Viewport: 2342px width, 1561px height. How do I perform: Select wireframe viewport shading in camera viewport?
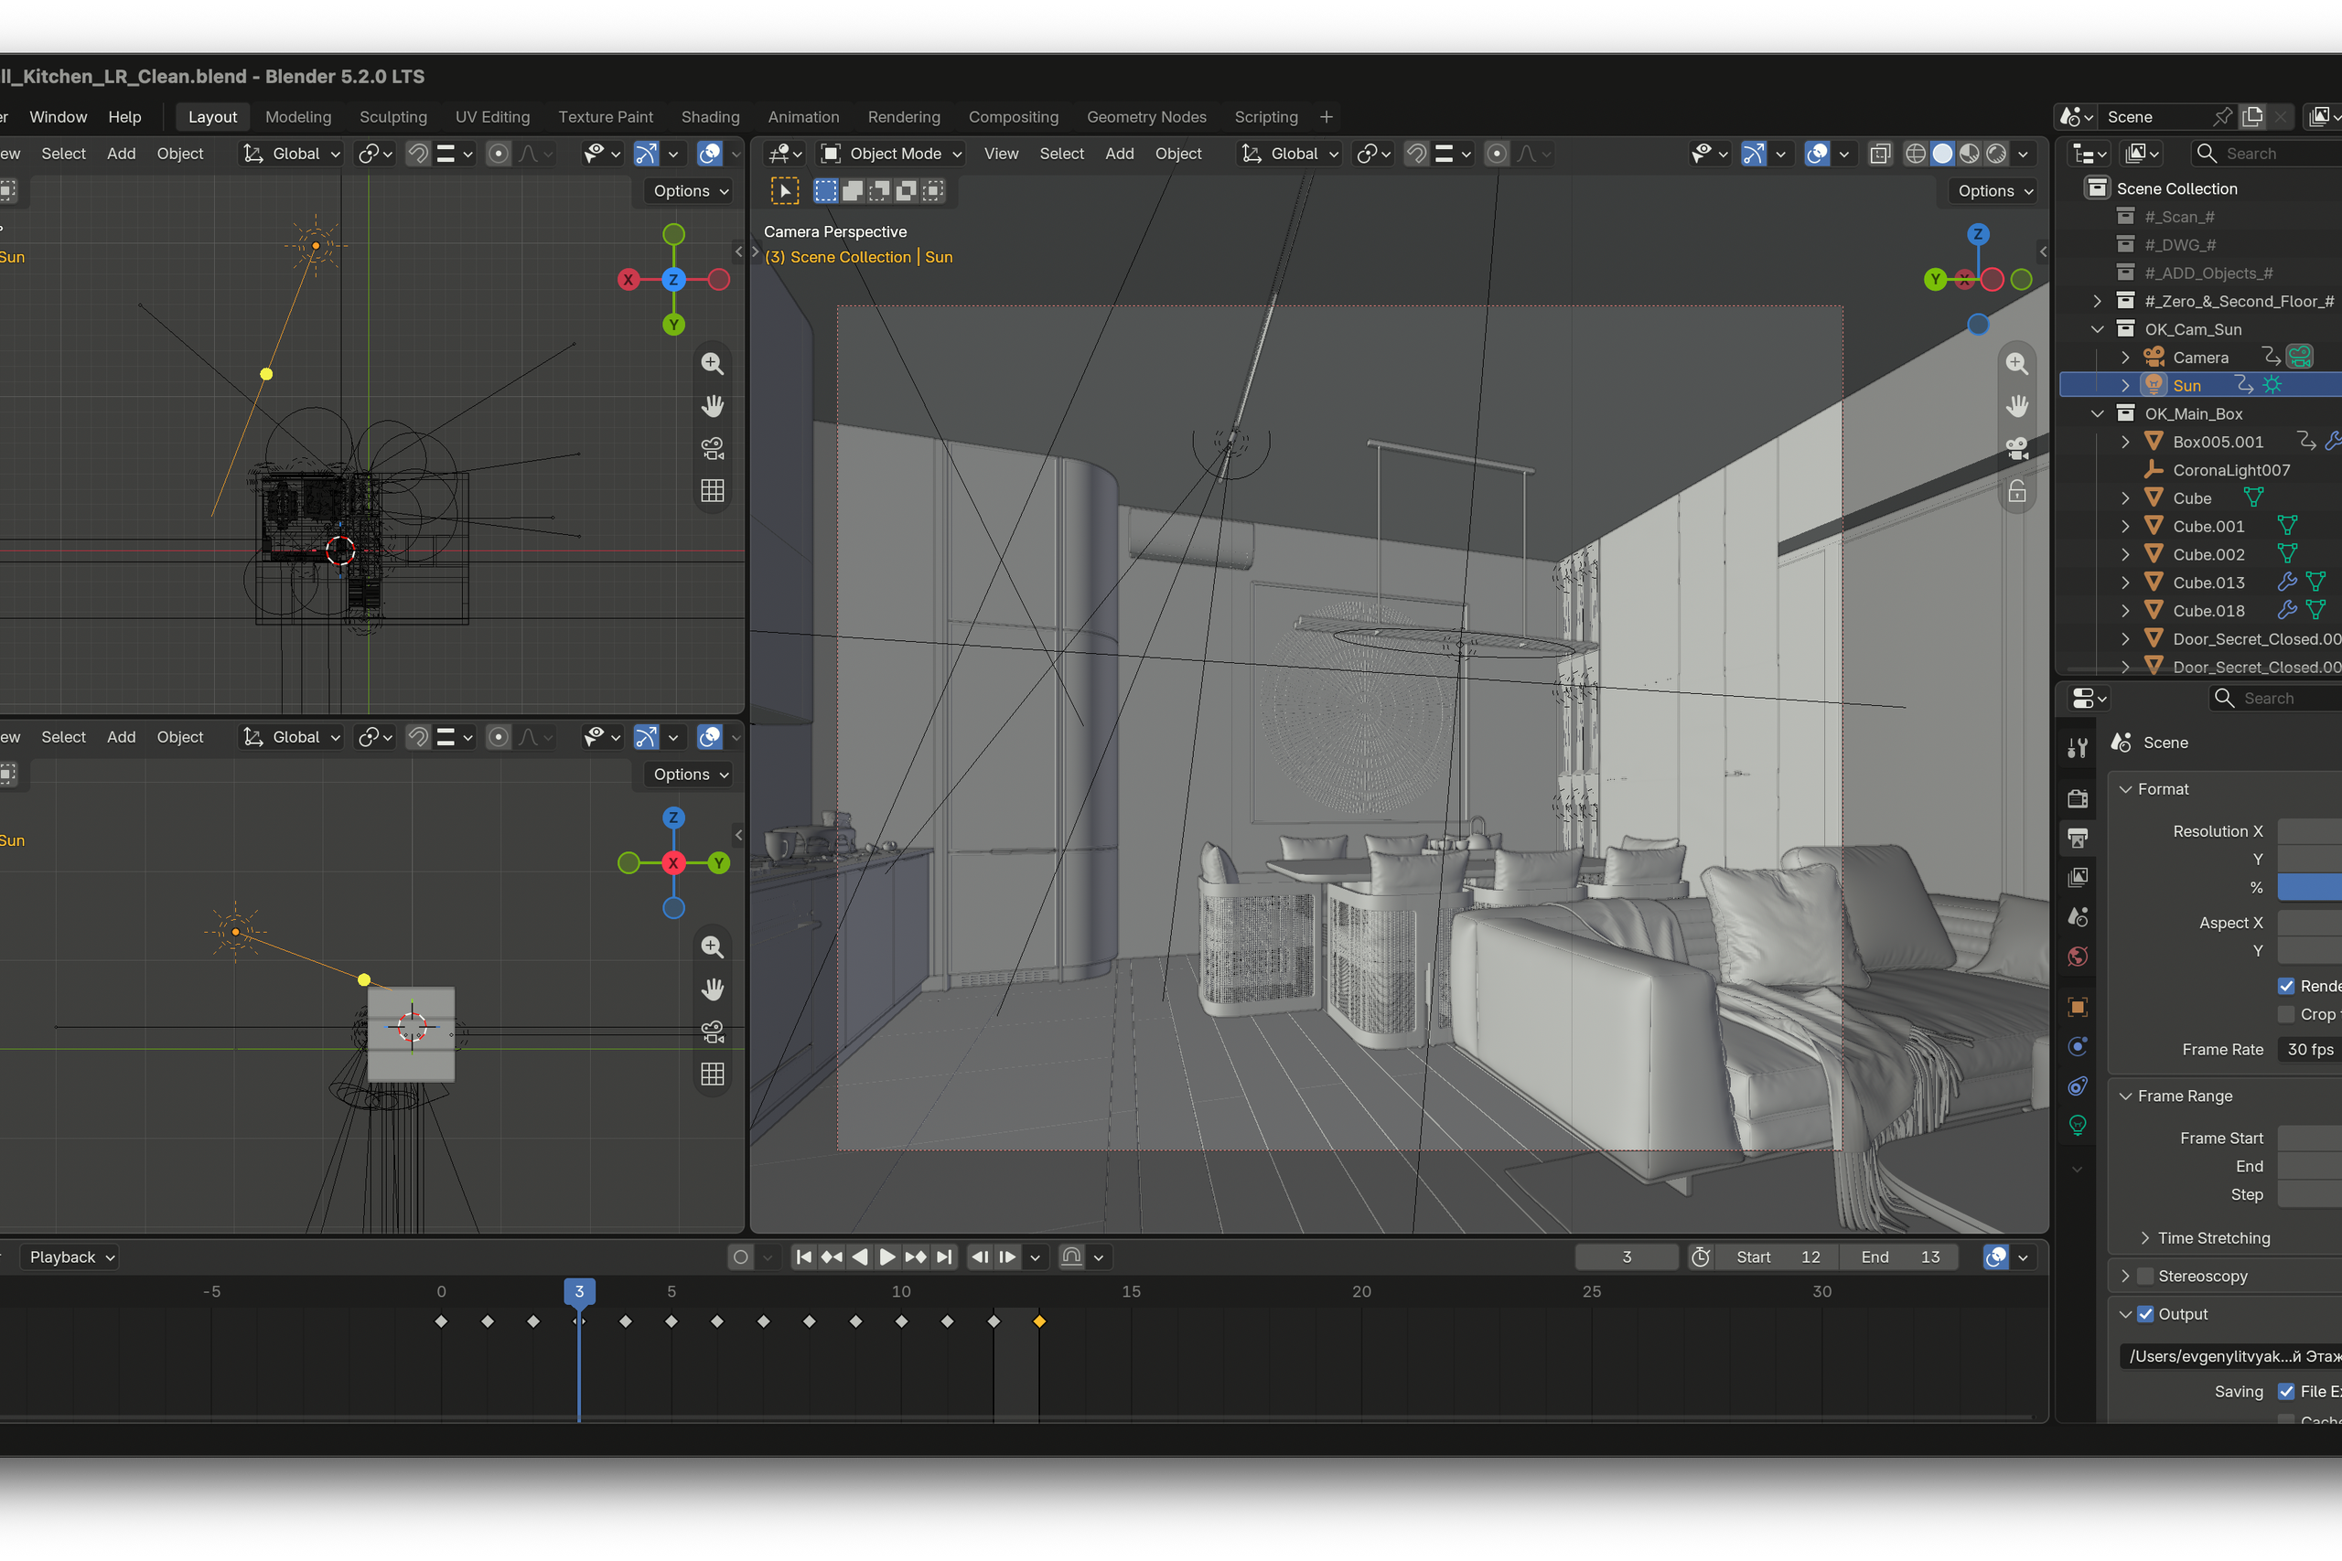click(1915, 154)
